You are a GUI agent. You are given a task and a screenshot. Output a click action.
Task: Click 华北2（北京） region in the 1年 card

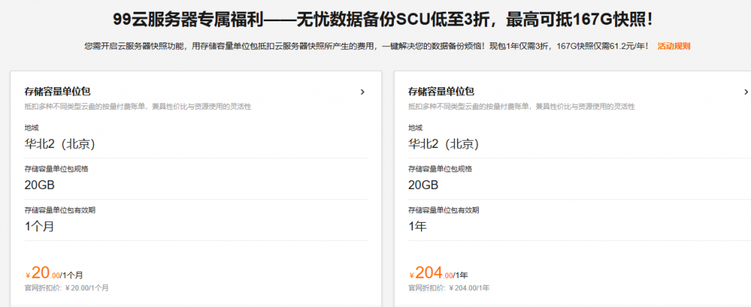click(x=444, y=144)
